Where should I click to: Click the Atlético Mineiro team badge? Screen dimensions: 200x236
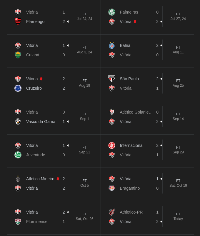18,179
